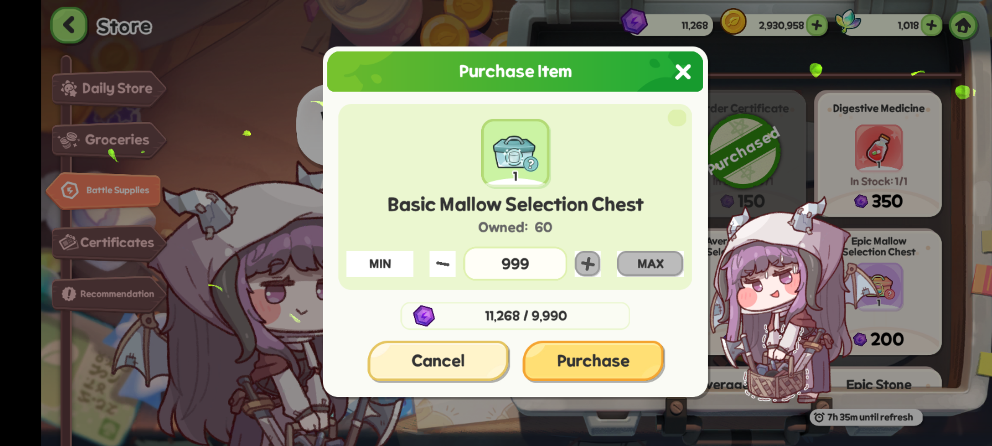Add more butterfly currency with plus
This screenshot has height=446, width=992.
932,26
